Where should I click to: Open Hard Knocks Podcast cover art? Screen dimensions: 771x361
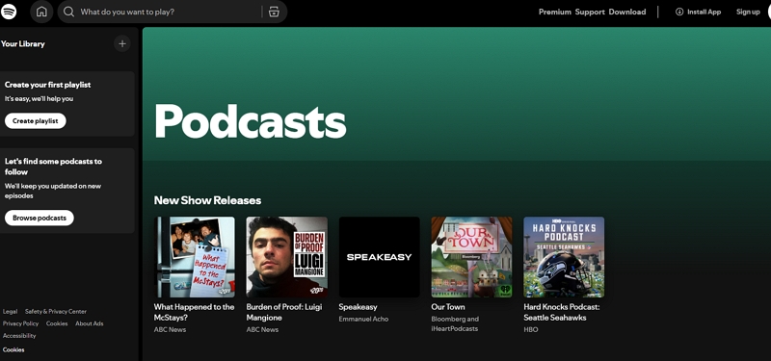pyautogui.click(x=564, y=257)
